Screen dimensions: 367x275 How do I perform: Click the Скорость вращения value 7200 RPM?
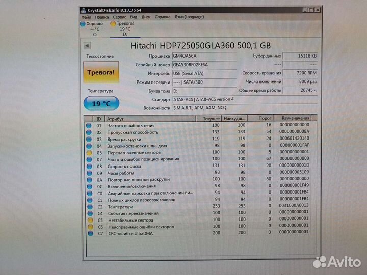coord(300,73)
